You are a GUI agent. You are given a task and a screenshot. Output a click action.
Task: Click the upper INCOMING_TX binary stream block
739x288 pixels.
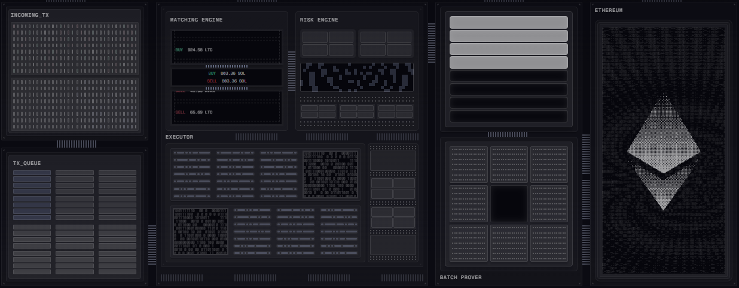(x=75, y=48)
